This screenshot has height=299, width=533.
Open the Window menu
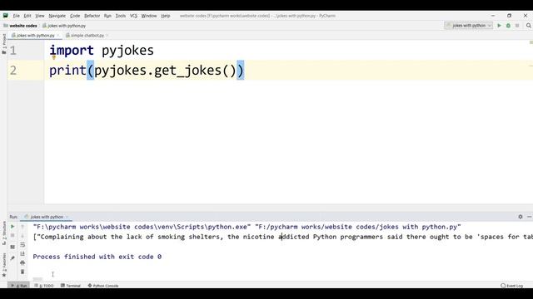pyautogui.click(x=149, y=16)
